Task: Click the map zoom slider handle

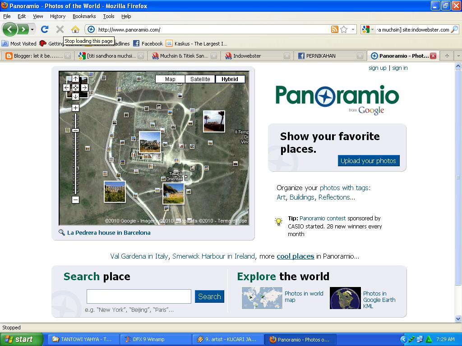Action: click(76, 130)
